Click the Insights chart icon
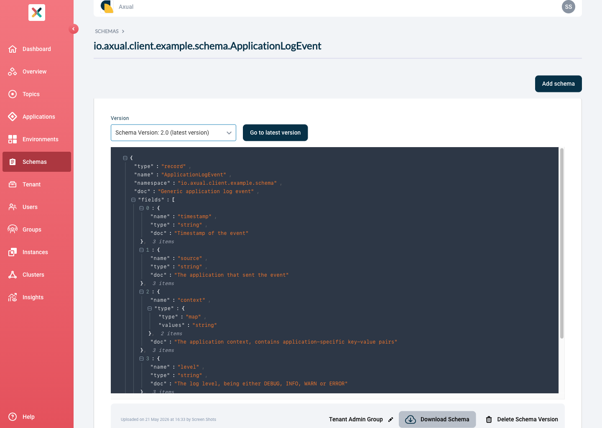Screen dimensions: 602x428 click(x=13, y=297)
